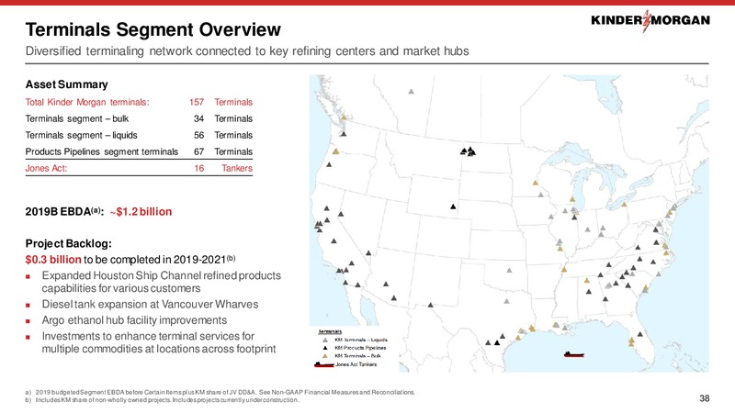This screenshot has height=413, width=735.
Task: Click the '$0.3 billion' backlog amount
Action: (53, 260)
